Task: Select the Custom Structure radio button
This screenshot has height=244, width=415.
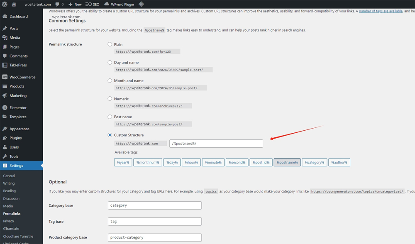Action: (x=110, y=135)
